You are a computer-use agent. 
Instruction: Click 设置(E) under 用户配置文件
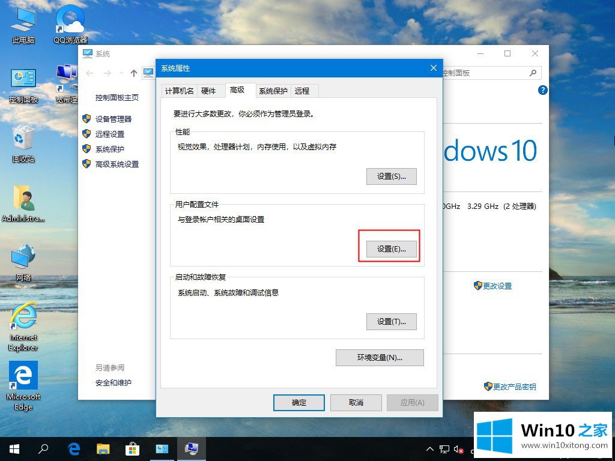point(391,249)
